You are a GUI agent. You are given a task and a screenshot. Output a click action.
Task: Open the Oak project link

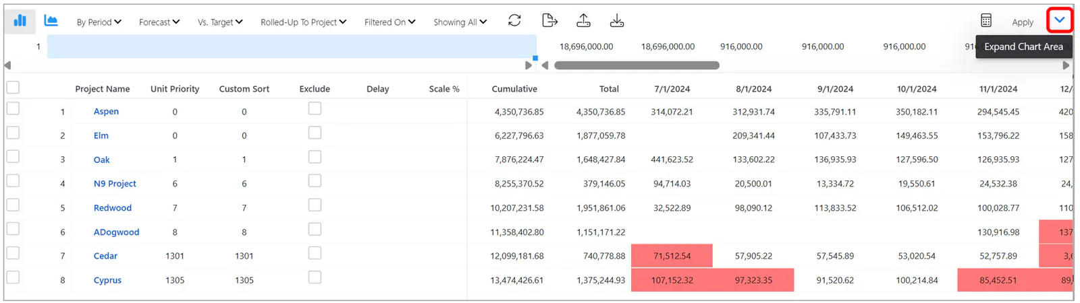(102, 160)
